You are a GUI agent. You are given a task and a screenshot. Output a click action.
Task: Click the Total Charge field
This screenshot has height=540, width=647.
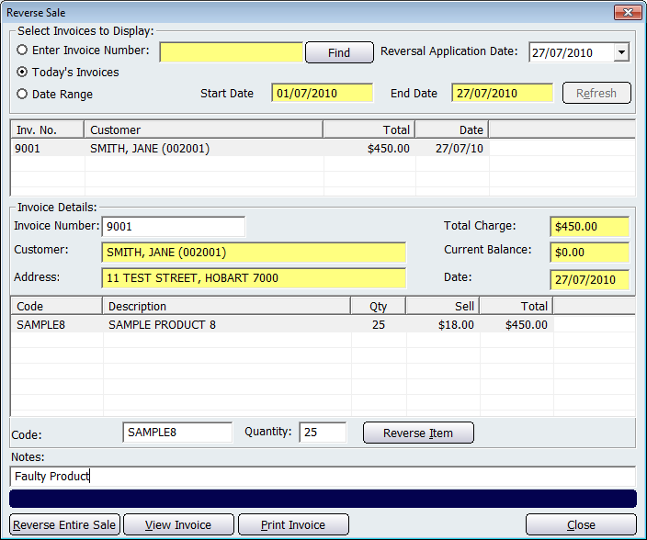tap(589, 226)
